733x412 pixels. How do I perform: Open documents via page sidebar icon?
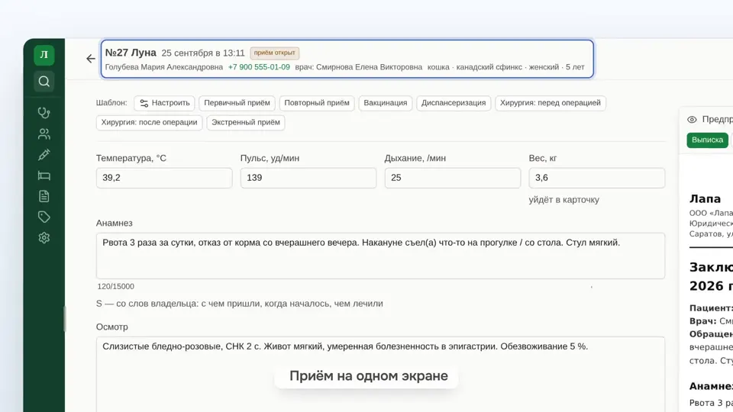pos(44,196)
